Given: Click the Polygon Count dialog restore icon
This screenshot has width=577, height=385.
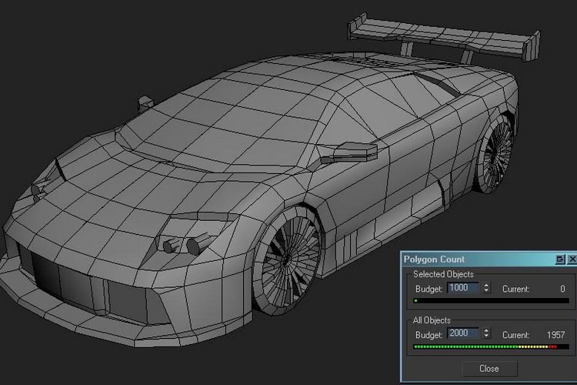Looking at the screenshot, I should 560,259.
